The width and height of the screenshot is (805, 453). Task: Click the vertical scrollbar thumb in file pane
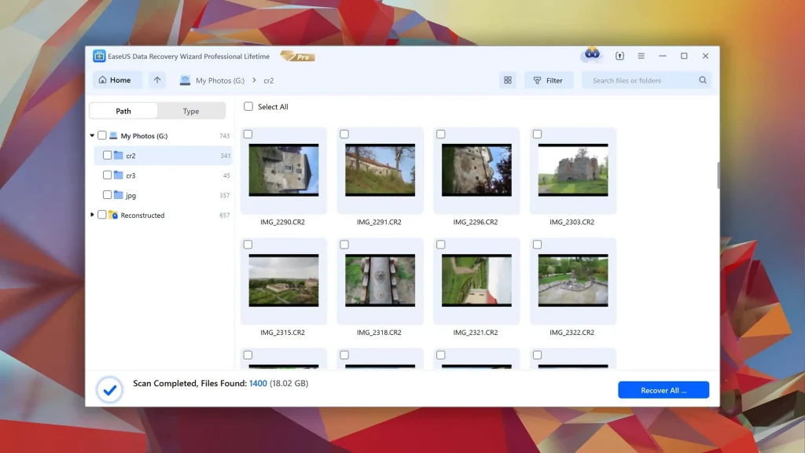(x=718, y=175)
